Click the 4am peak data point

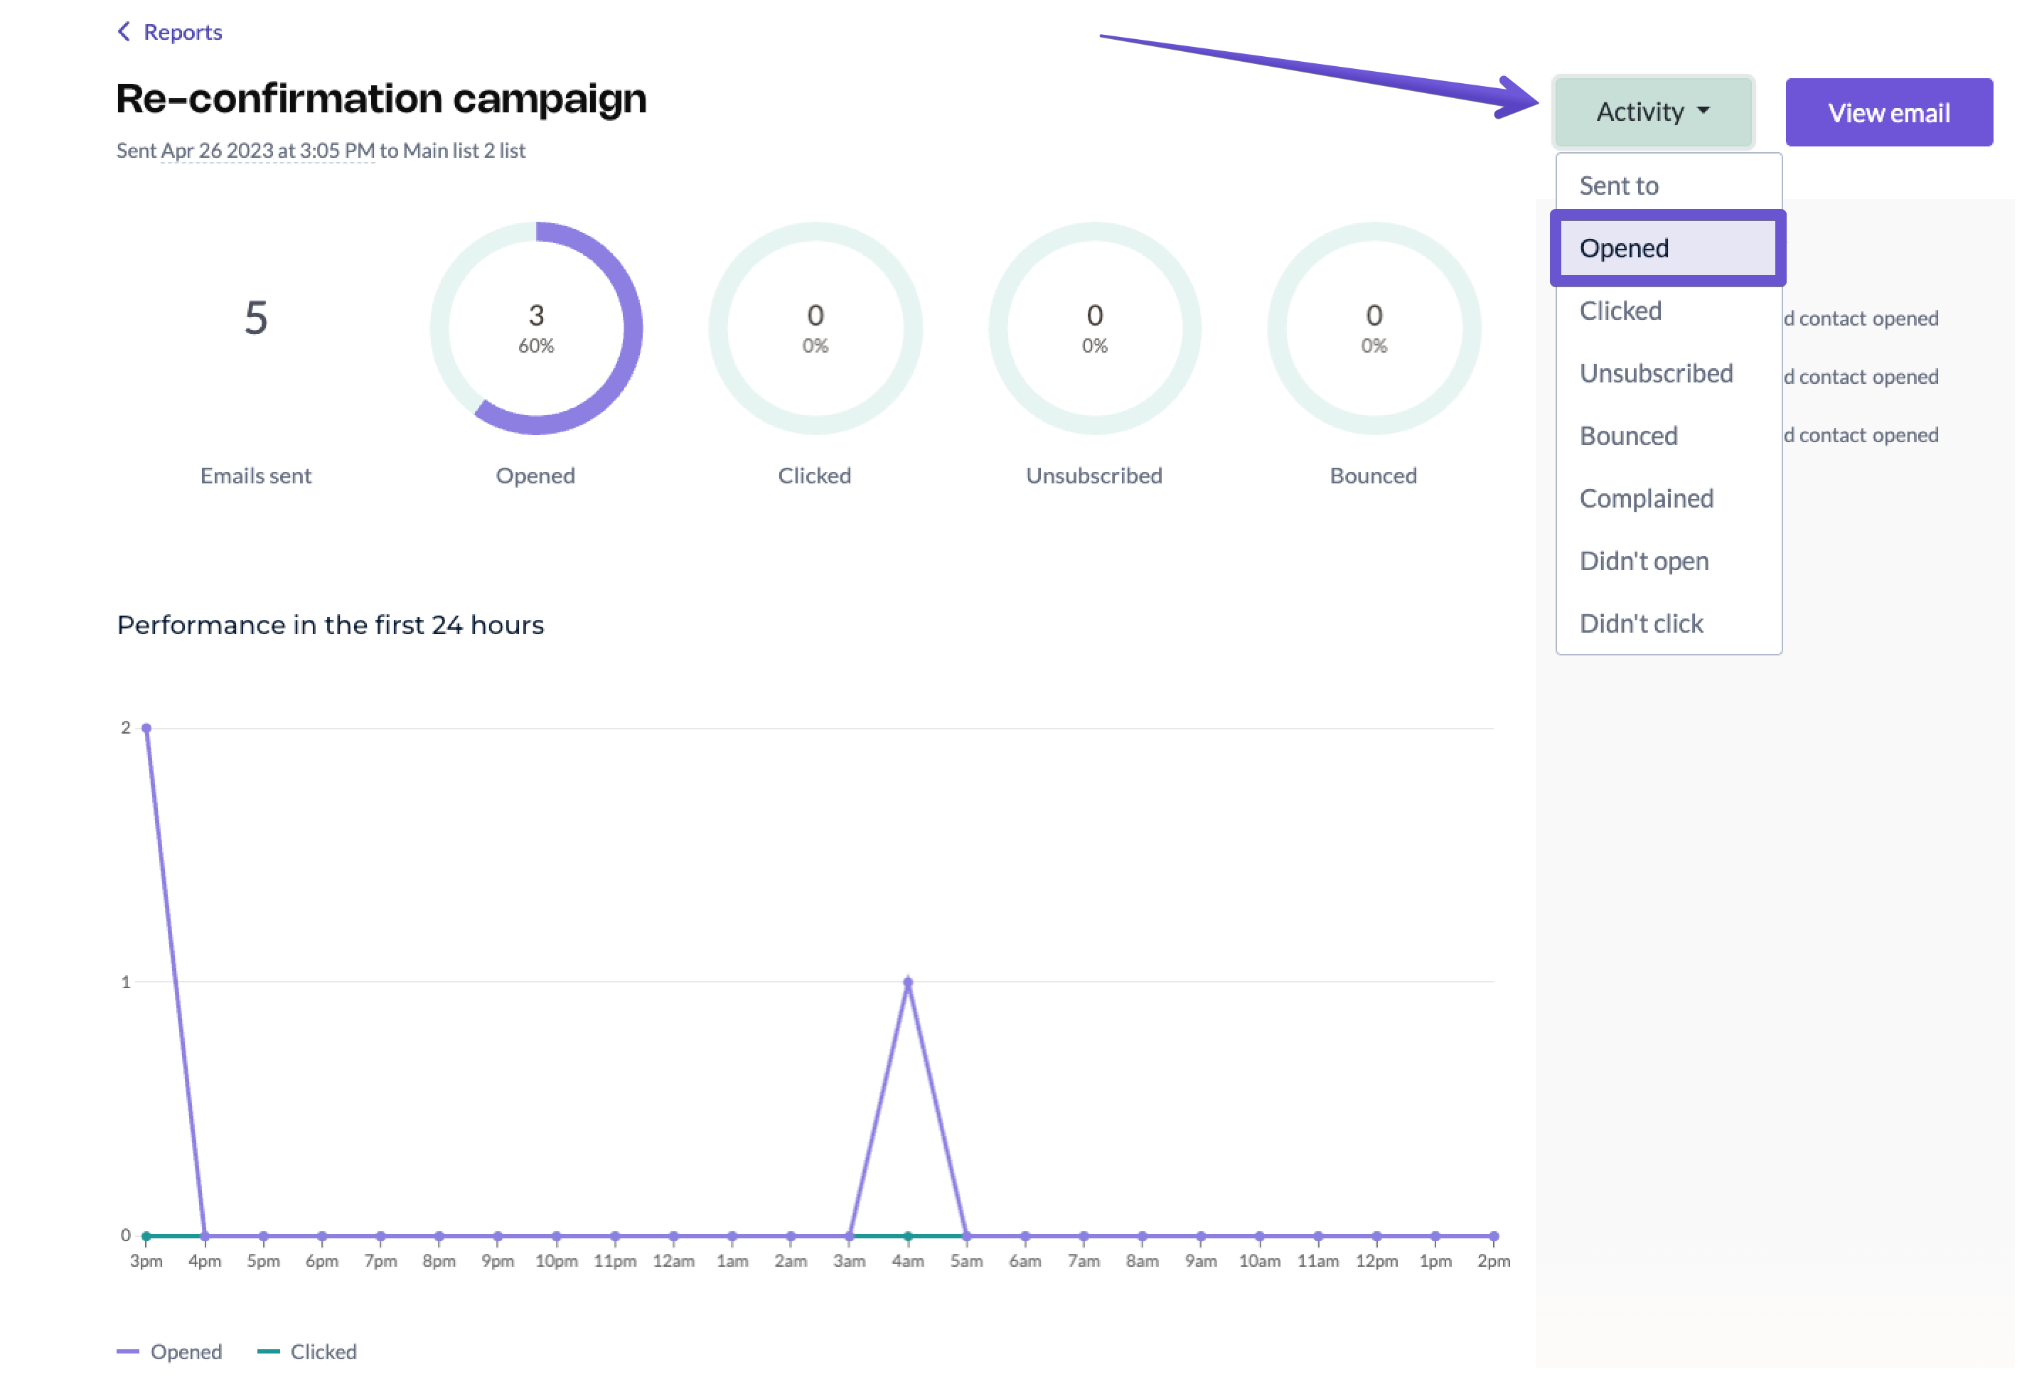point(907,982)
